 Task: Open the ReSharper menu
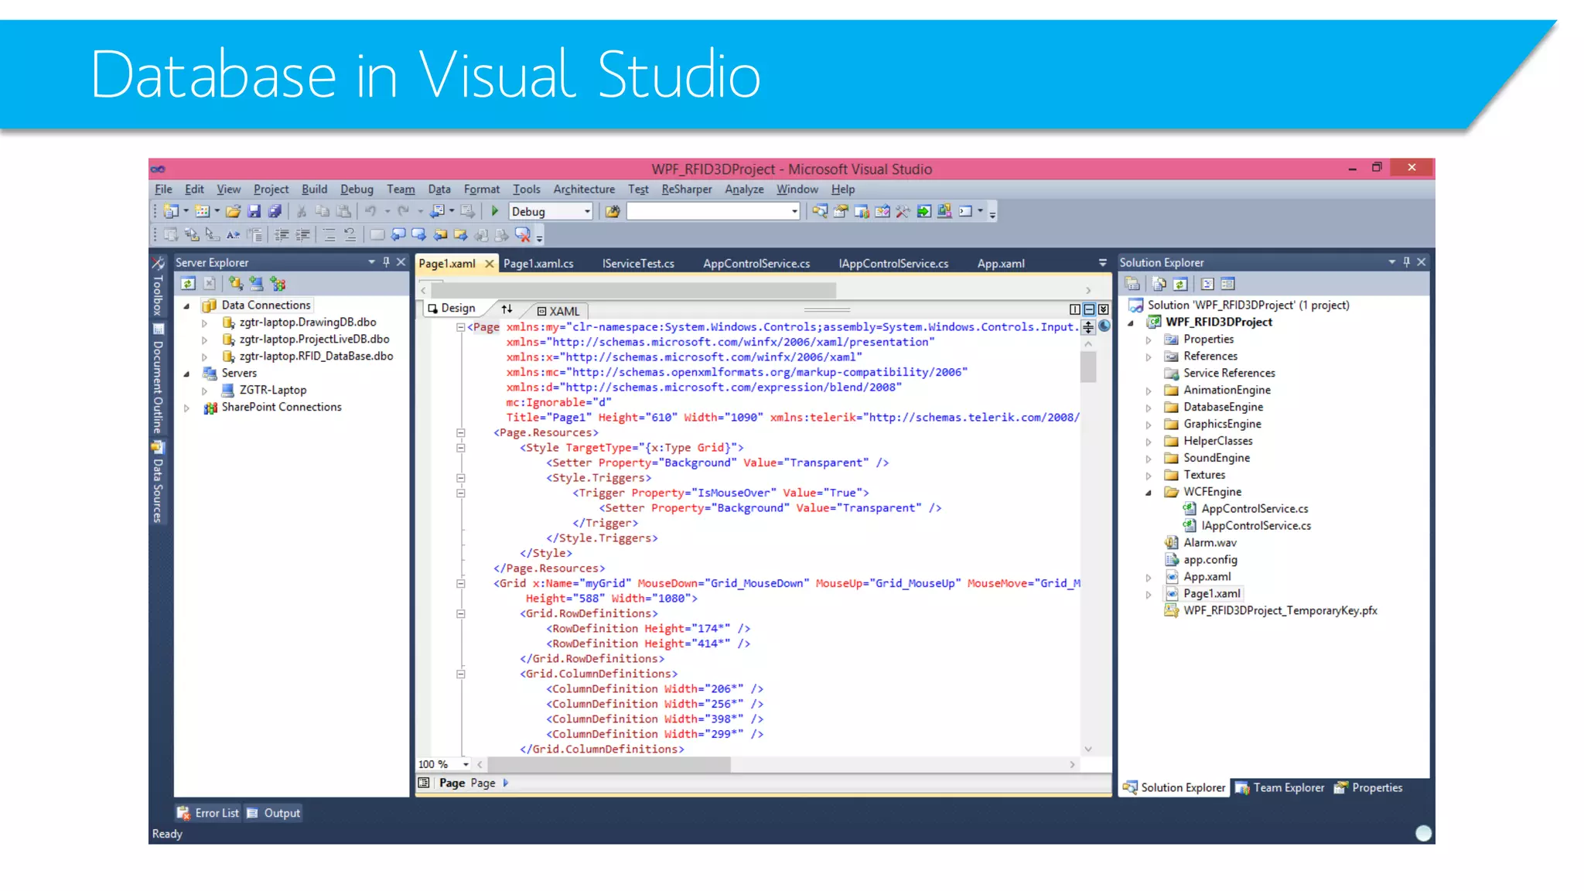[x=686, y=189]
